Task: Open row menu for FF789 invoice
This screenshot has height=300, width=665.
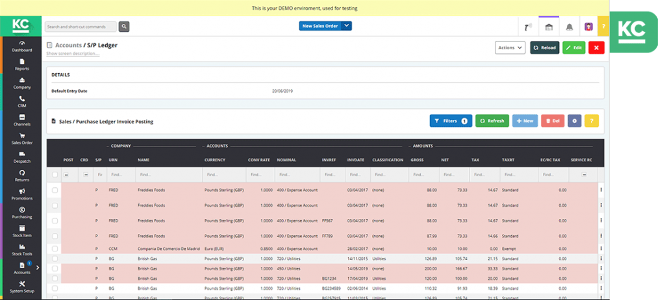Action: point(601,236)
